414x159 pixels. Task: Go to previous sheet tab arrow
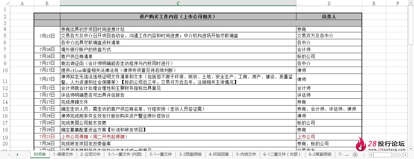pos(9,154)
